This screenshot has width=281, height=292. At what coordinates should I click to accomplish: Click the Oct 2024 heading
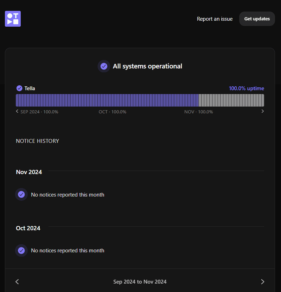coord(28,228)
